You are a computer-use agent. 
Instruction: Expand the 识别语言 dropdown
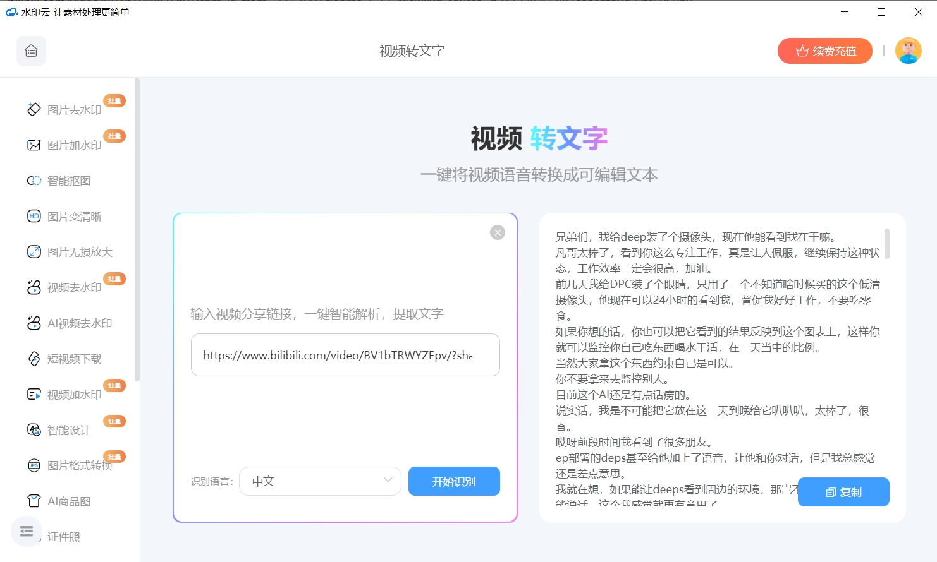coord(320,481)
